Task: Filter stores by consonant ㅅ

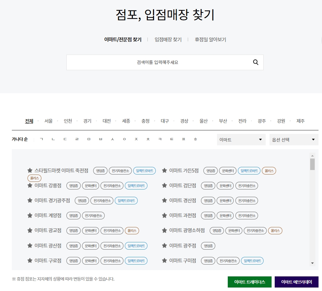Action: (x=113, y=139)
